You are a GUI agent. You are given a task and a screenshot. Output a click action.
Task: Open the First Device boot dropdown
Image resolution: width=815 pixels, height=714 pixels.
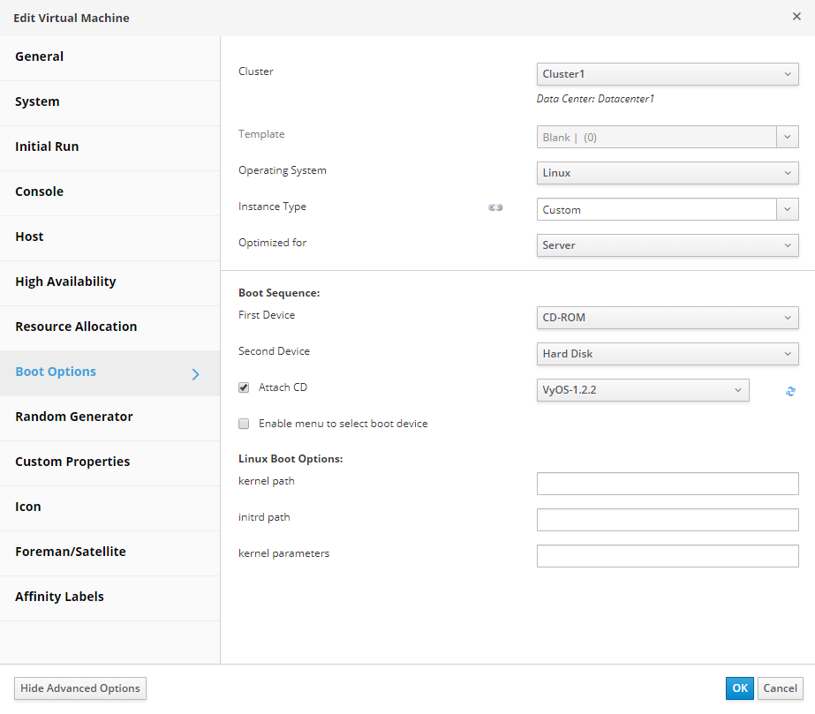[x=667, y=318]
